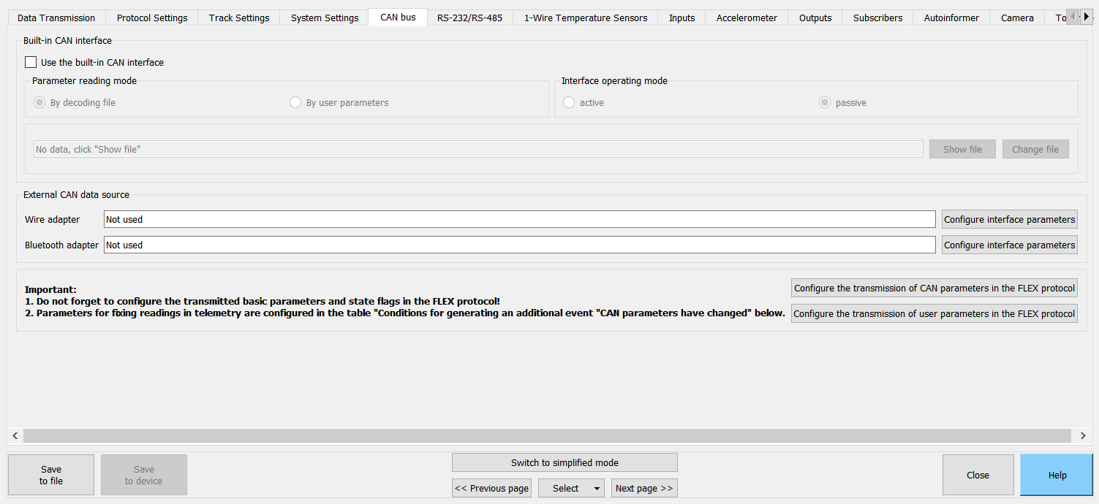The image size is (1099, 504).
Task: Click Save to file button
Action: click(51, 475)
